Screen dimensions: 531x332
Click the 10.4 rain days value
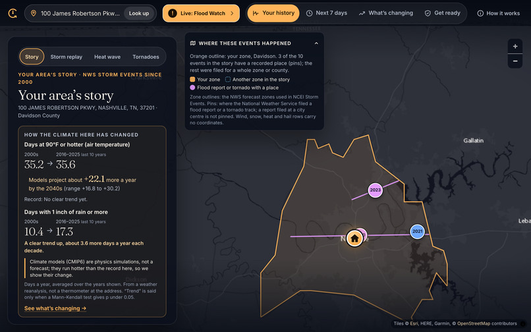tap(34, 232)
